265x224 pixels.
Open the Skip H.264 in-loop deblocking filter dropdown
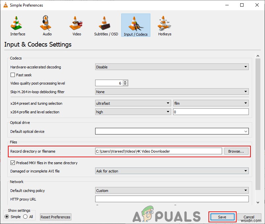[x=172, y=92]
